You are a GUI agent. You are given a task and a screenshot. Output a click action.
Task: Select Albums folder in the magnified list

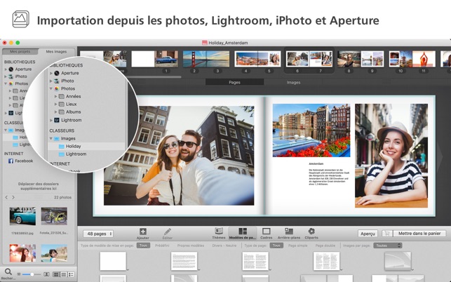(x=73, y=112)
